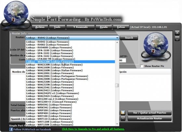Image resolution: width=182 pixels, height=132 pixels.
Task: Click the Facebook icon
Action: pyautogui.click(x=11, y=129)
